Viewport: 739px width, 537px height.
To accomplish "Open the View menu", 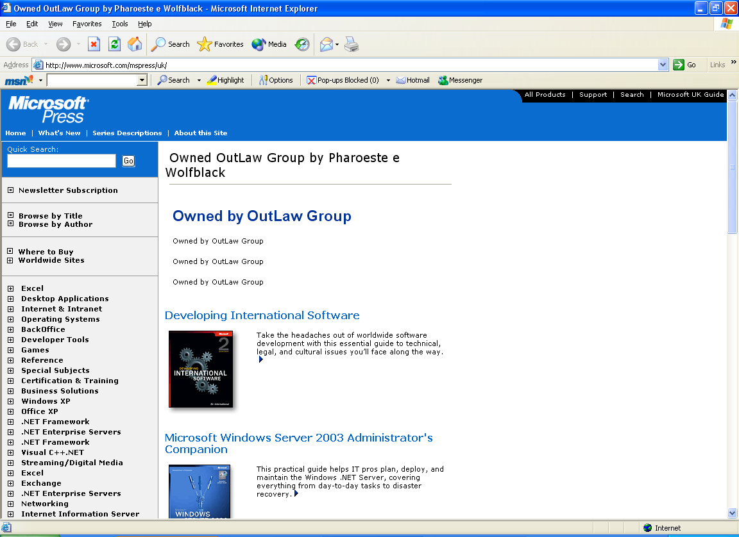I will coord(55,24).
